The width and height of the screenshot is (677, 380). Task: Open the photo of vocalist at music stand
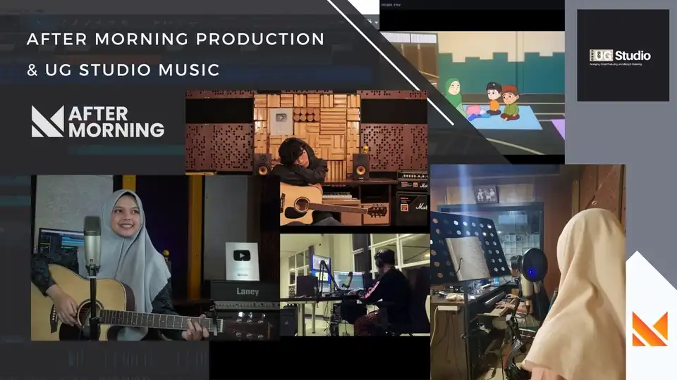pyautogui.click(x=527, y=272)
